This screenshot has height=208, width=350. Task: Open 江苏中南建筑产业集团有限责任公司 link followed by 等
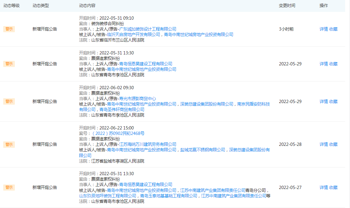pos(234,196)
